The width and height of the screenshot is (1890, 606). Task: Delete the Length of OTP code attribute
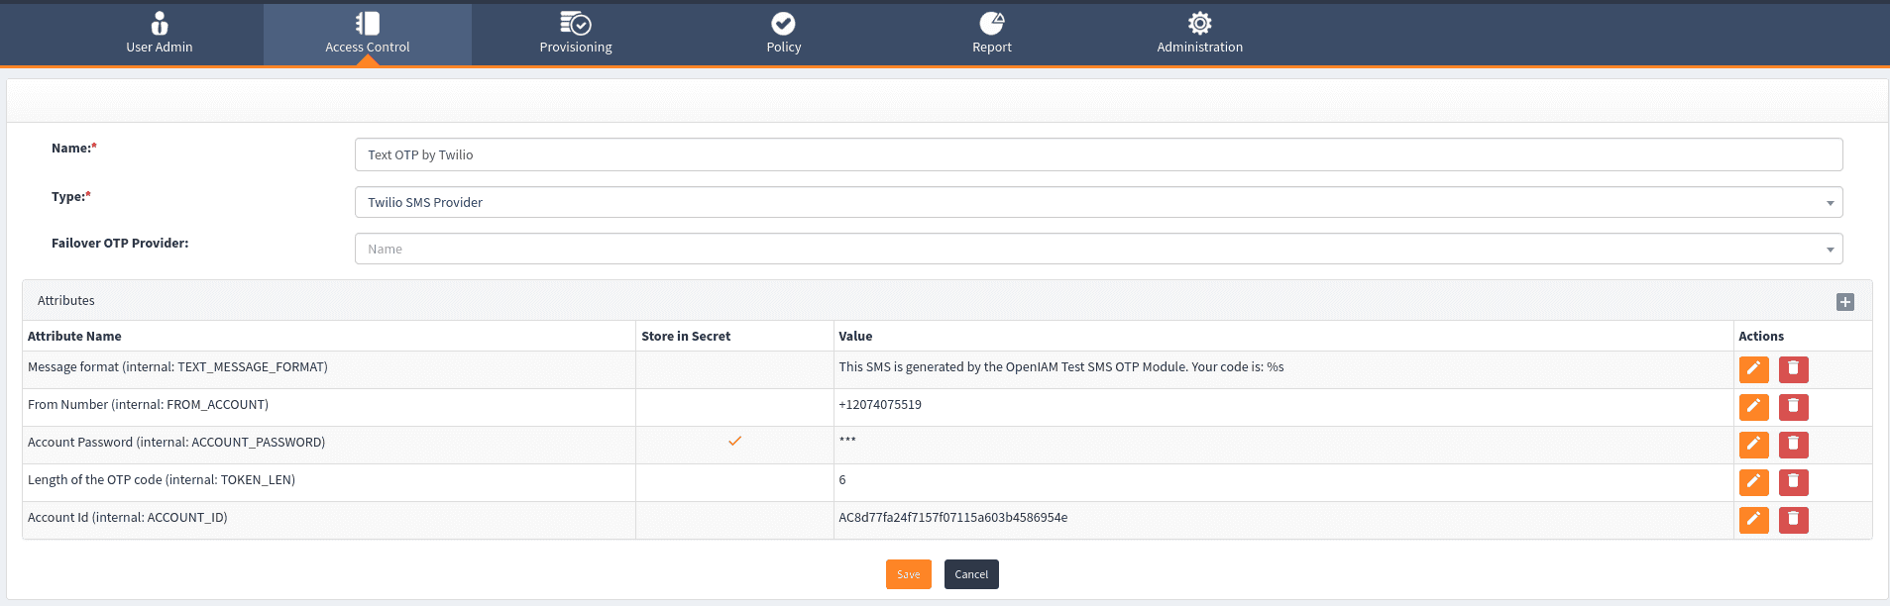[x=1793, y=482]
